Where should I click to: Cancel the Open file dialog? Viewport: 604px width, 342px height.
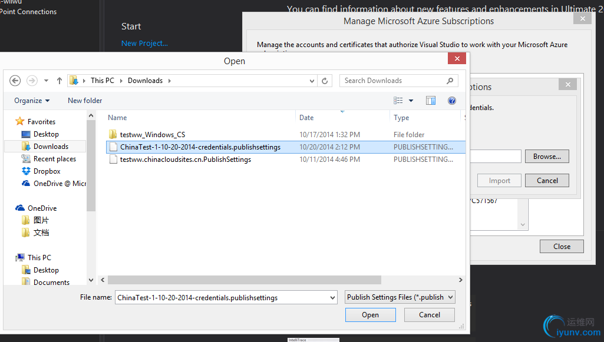(429, 315)
